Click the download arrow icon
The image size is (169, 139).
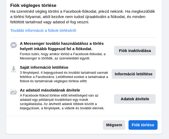coord(14,69)
